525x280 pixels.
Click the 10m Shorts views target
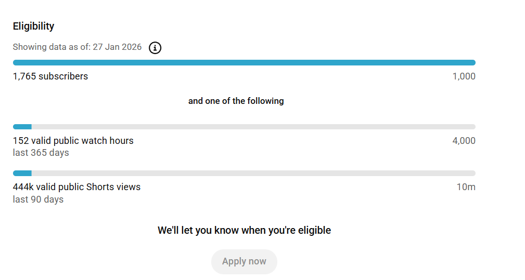[x=466, y=187]
